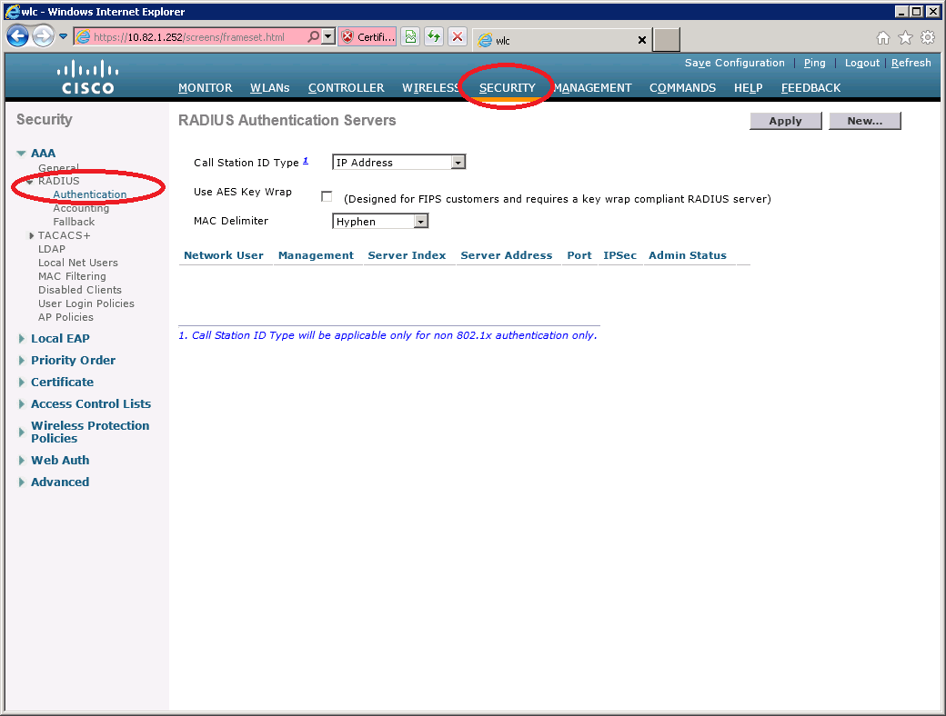Open the MONITOR menu

point(206,88)
